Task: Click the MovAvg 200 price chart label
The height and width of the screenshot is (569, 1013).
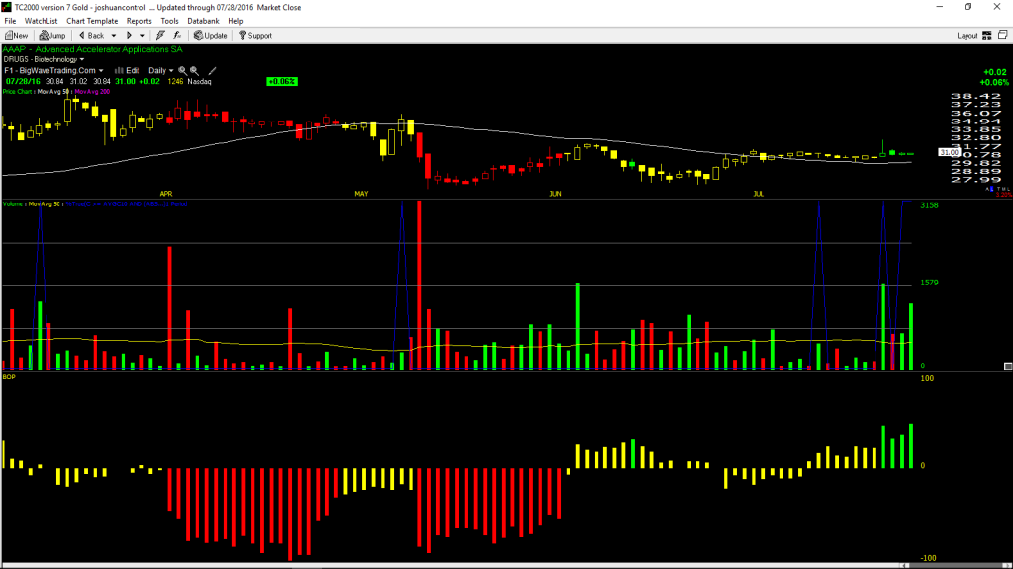Action: [92, 92]
